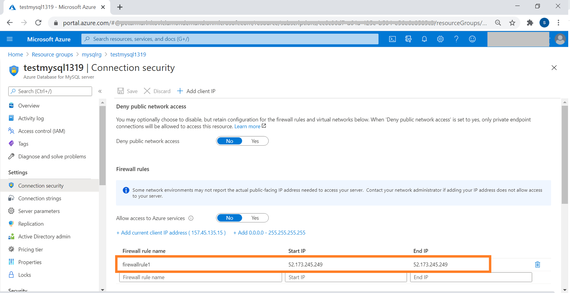Set Deny public network access to Yes
Viewport: 570px width, 293px height.
click(255, 141)
